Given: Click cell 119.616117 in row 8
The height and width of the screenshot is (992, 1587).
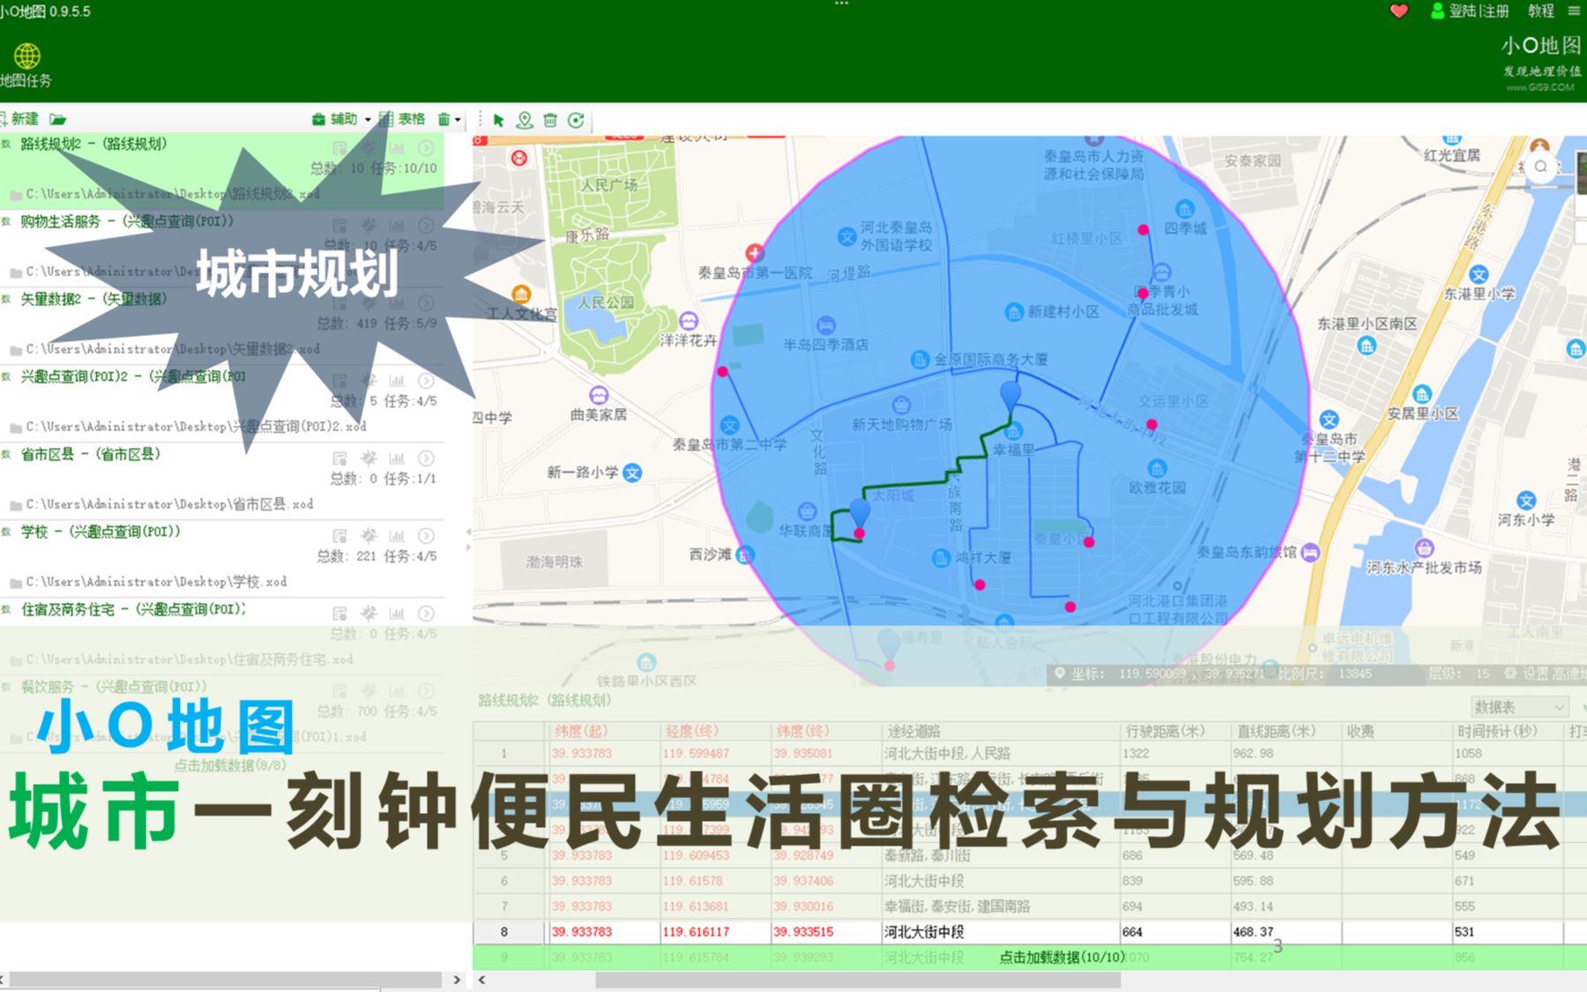Looking at the screenshot, I should [715, 932].
